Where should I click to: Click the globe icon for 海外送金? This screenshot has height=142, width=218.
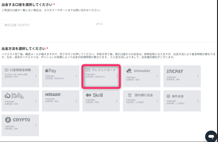coord(169,96)
